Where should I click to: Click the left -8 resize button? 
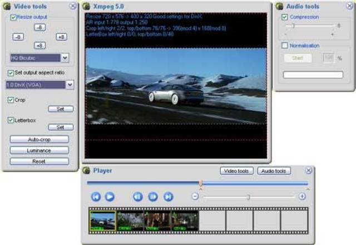(x=18, y=37)
